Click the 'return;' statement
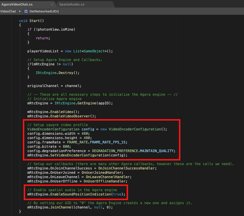244x216 pixels. [43, 38]
